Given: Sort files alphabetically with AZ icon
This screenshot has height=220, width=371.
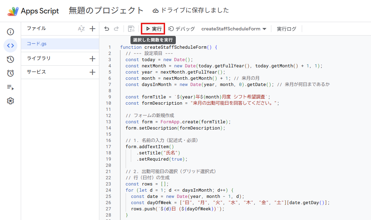Looking at the screenshot, I should tap(81, 29).
